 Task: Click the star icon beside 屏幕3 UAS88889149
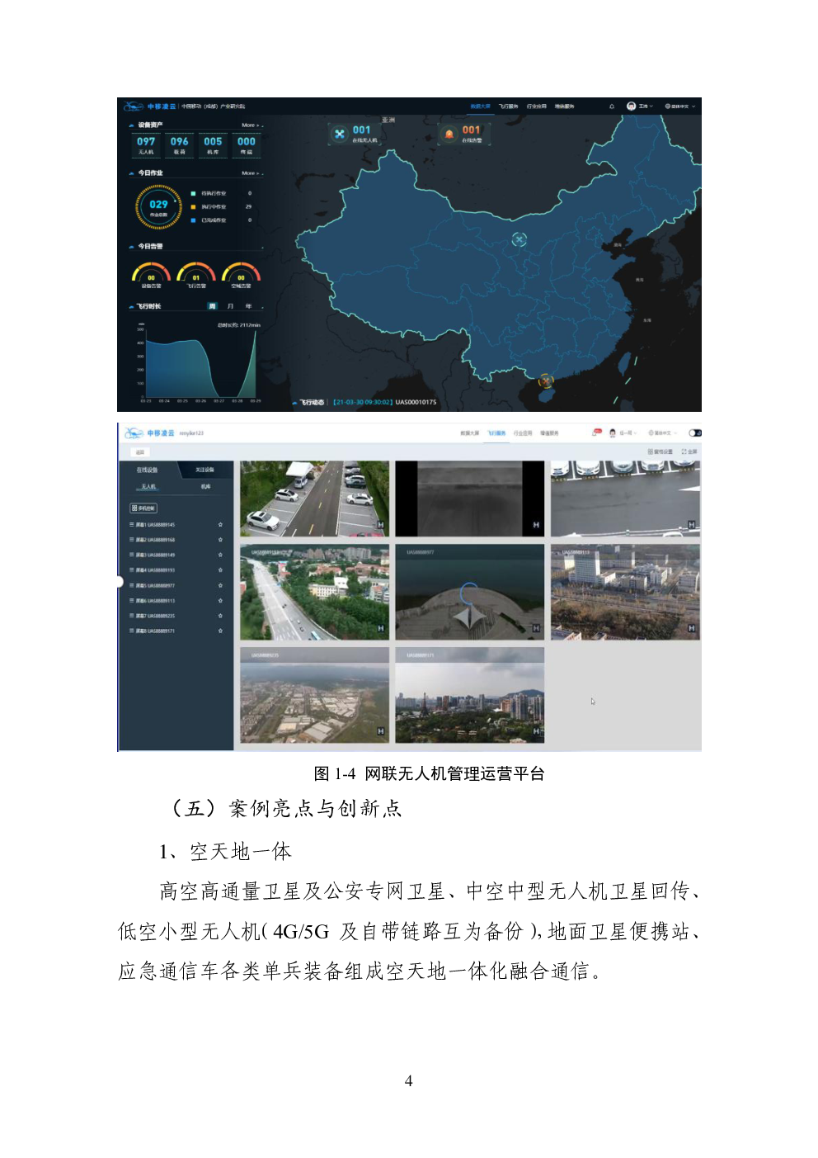click(x=220, y=555)
